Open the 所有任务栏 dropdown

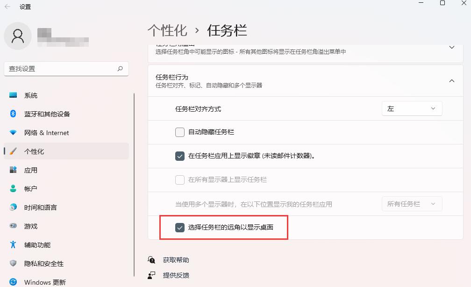[x=412, y=204]
